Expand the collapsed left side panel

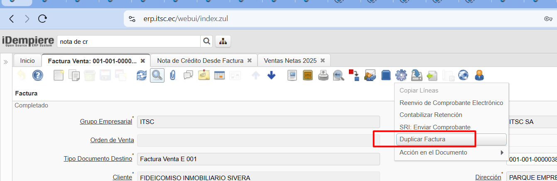click(x=6, y=62)
